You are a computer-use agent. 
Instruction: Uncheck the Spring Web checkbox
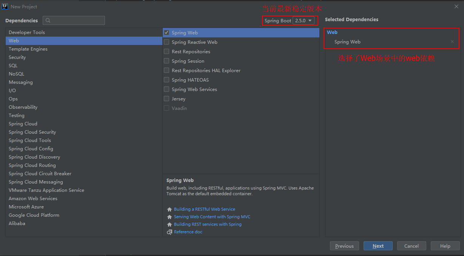[x=166, y=33]
